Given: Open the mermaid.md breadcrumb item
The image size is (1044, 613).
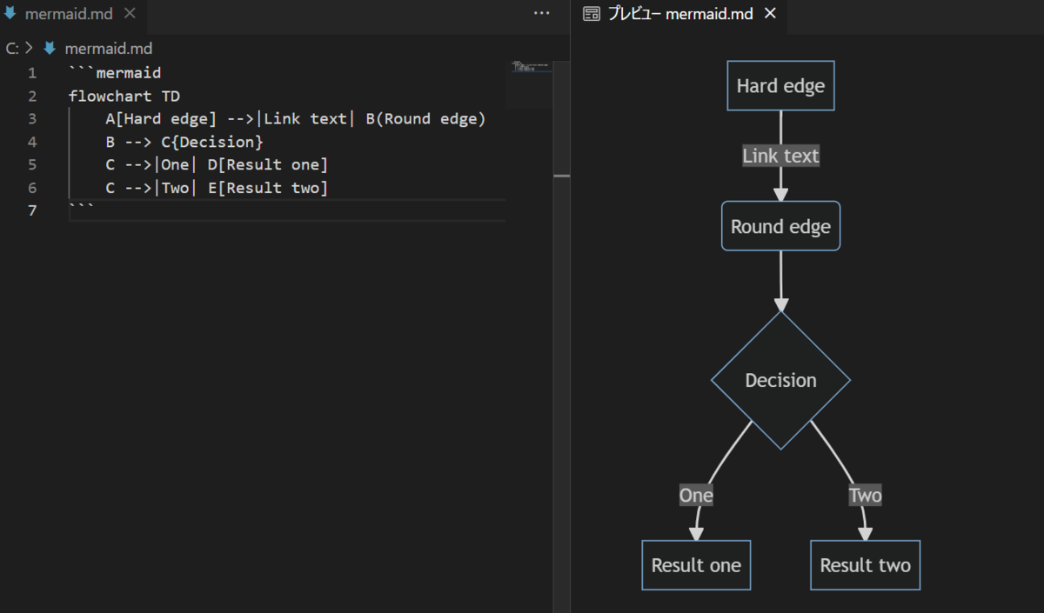Looking at the screenshot, I should click(x=108, y=49).
